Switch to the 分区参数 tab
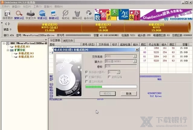This screenshot has width=193, height=130. tap(55, 40)
